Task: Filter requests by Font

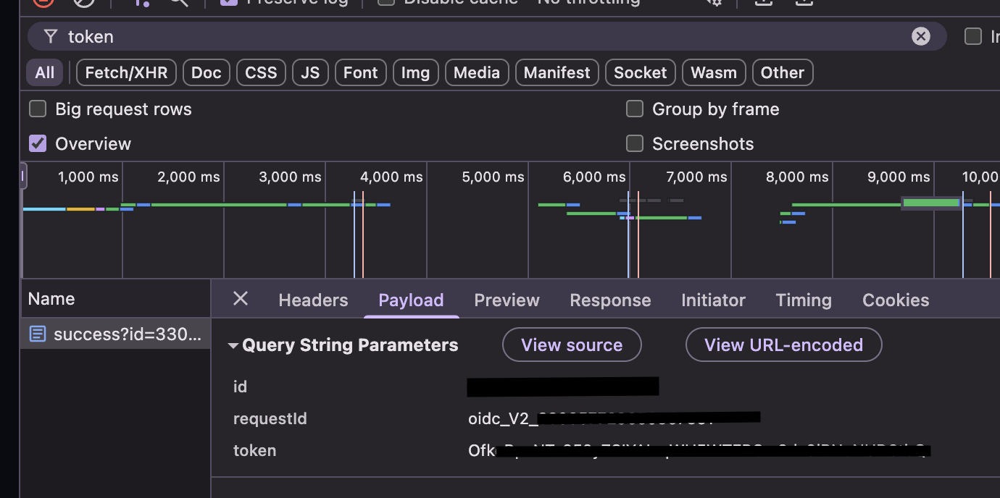Action: 360,72
